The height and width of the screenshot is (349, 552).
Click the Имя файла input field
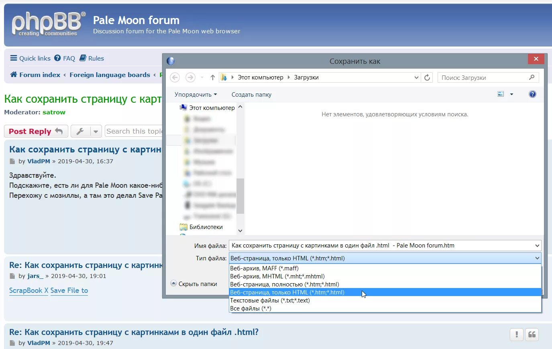[x=381, y=246]
